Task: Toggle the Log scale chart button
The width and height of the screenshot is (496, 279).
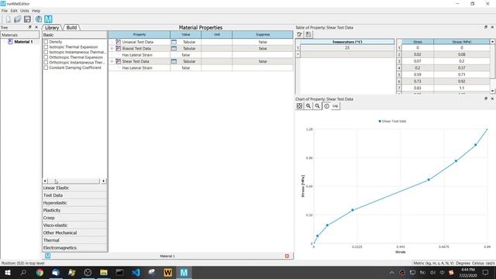Action: (x=336, y=106)
